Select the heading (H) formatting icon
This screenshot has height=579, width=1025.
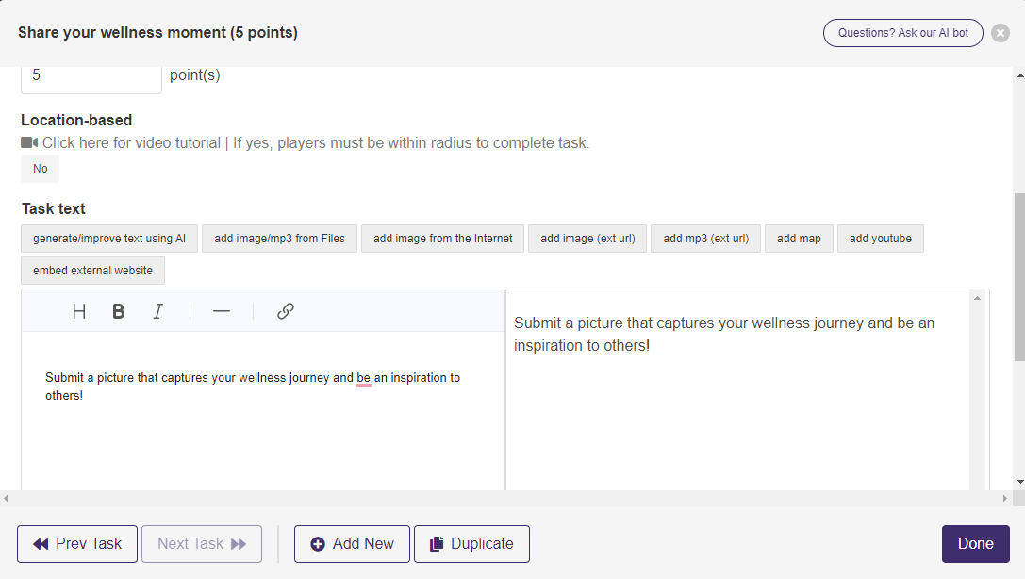[79, 311]
